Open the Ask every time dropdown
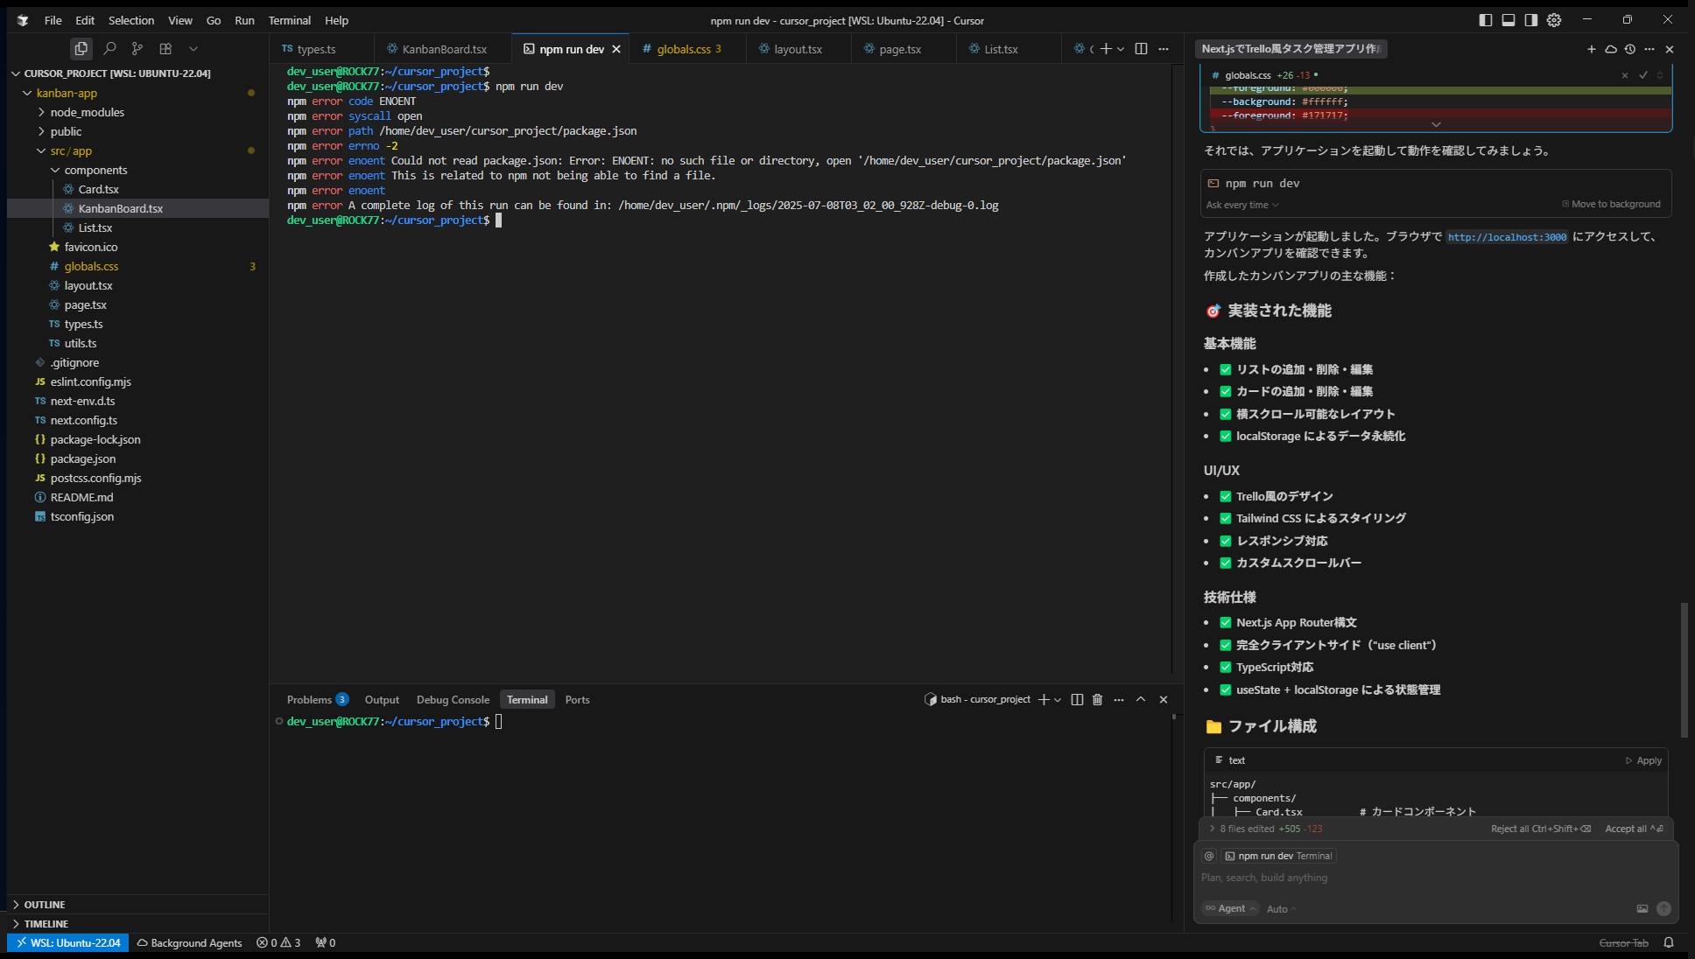Screen dimensions: 1695x959 pyautogui.click(x=1242, y=205)
